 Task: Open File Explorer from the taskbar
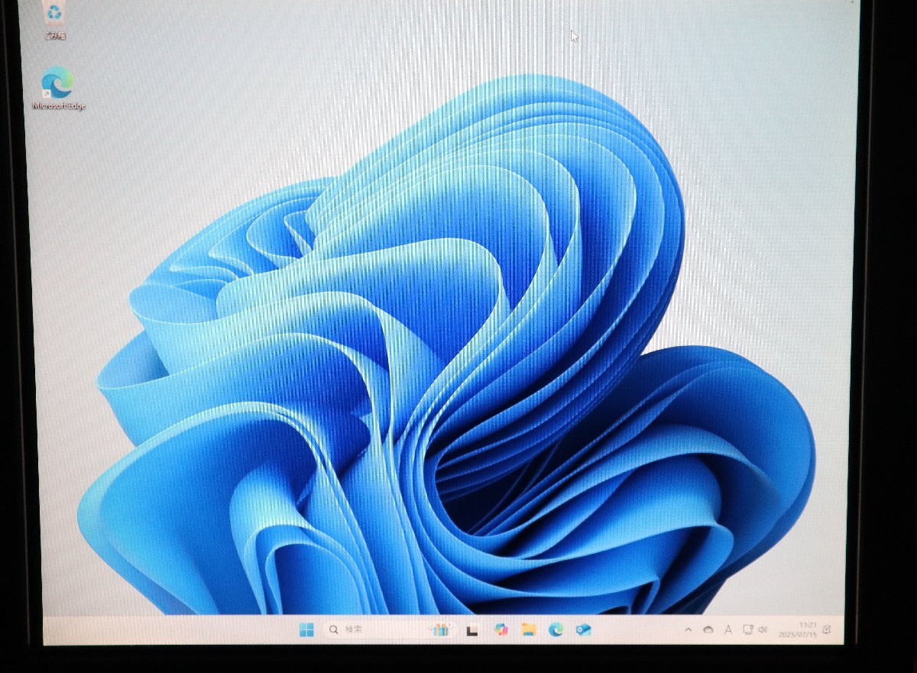pos(528,629)
